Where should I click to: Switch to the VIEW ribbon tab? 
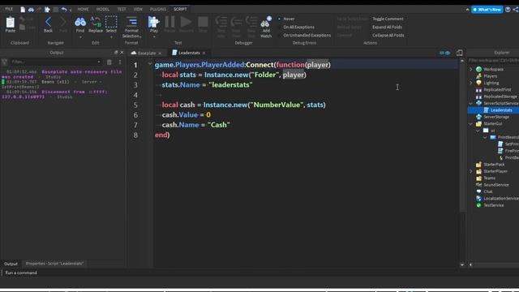(x=138, y=9)
